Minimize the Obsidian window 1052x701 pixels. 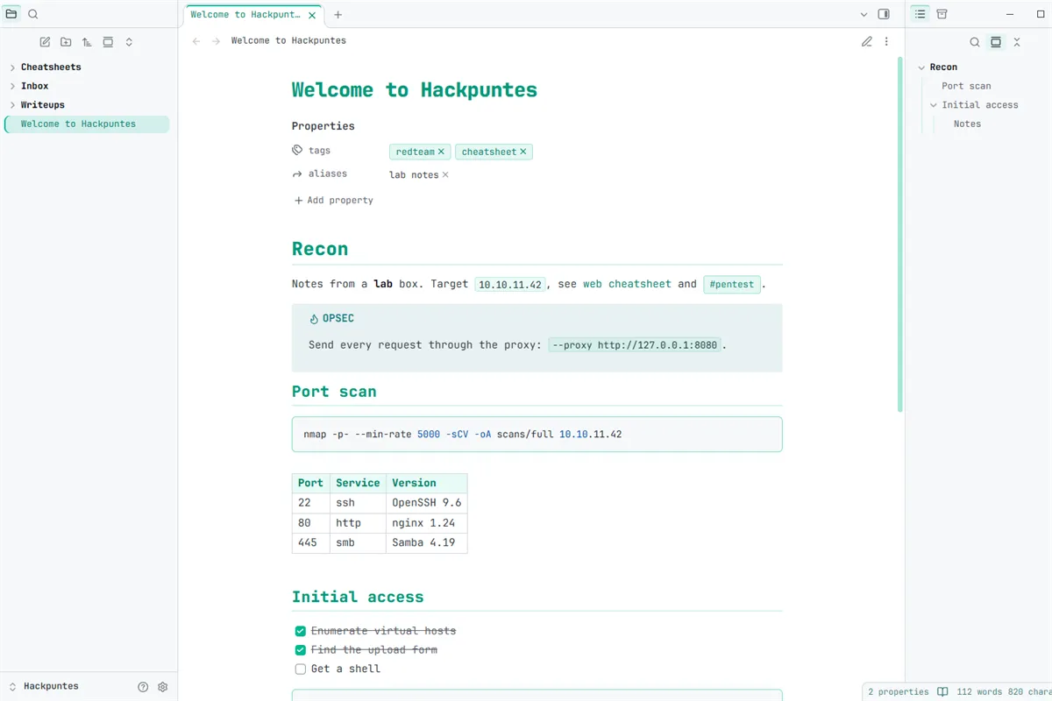[x=1011, y=15]
